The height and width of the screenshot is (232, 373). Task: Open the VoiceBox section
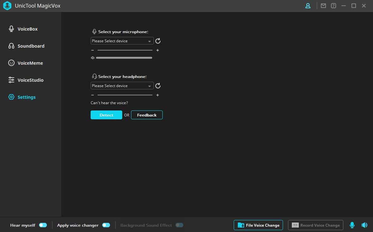tap(27, 29)
